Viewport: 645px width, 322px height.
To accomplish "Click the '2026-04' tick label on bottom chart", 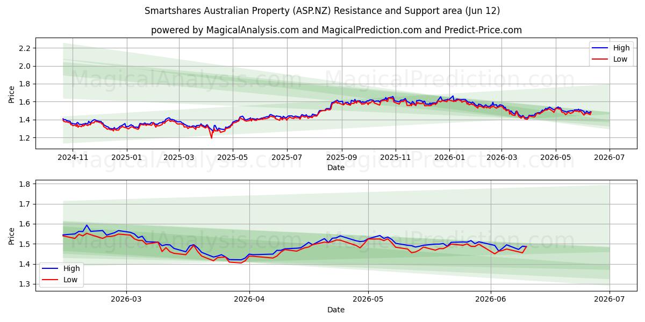I will pyautogui.click(x=250, y=301).
